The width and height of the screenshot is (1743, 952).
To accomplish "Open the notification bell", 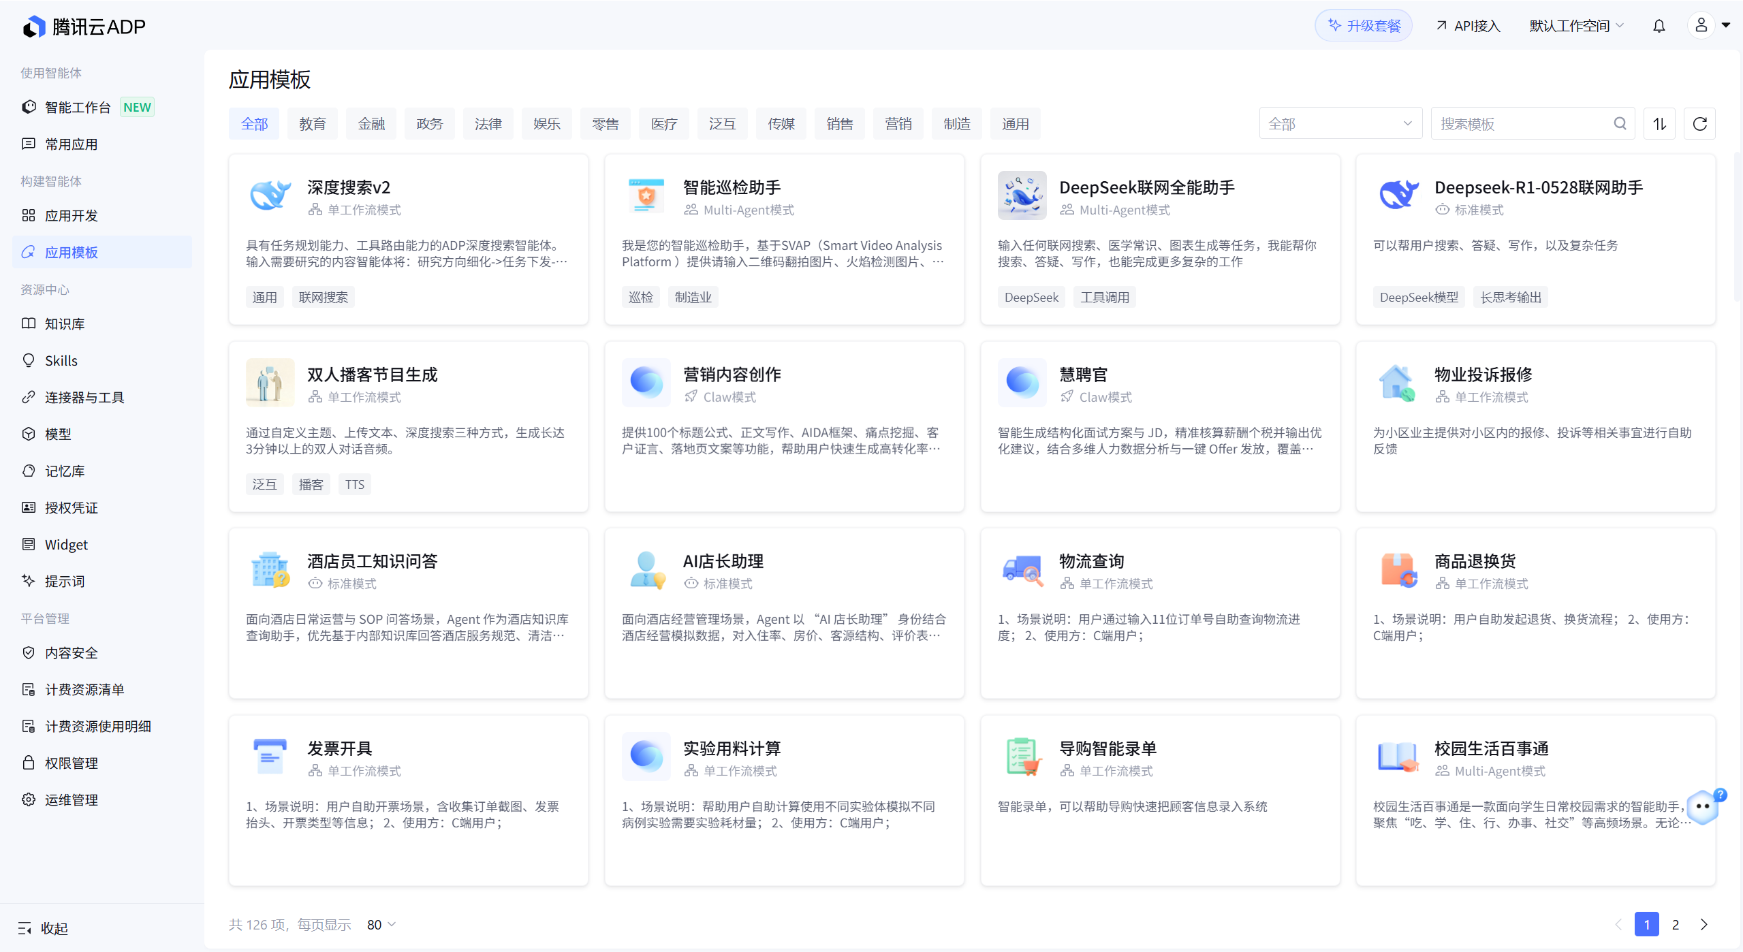I will coord(1659,26).
